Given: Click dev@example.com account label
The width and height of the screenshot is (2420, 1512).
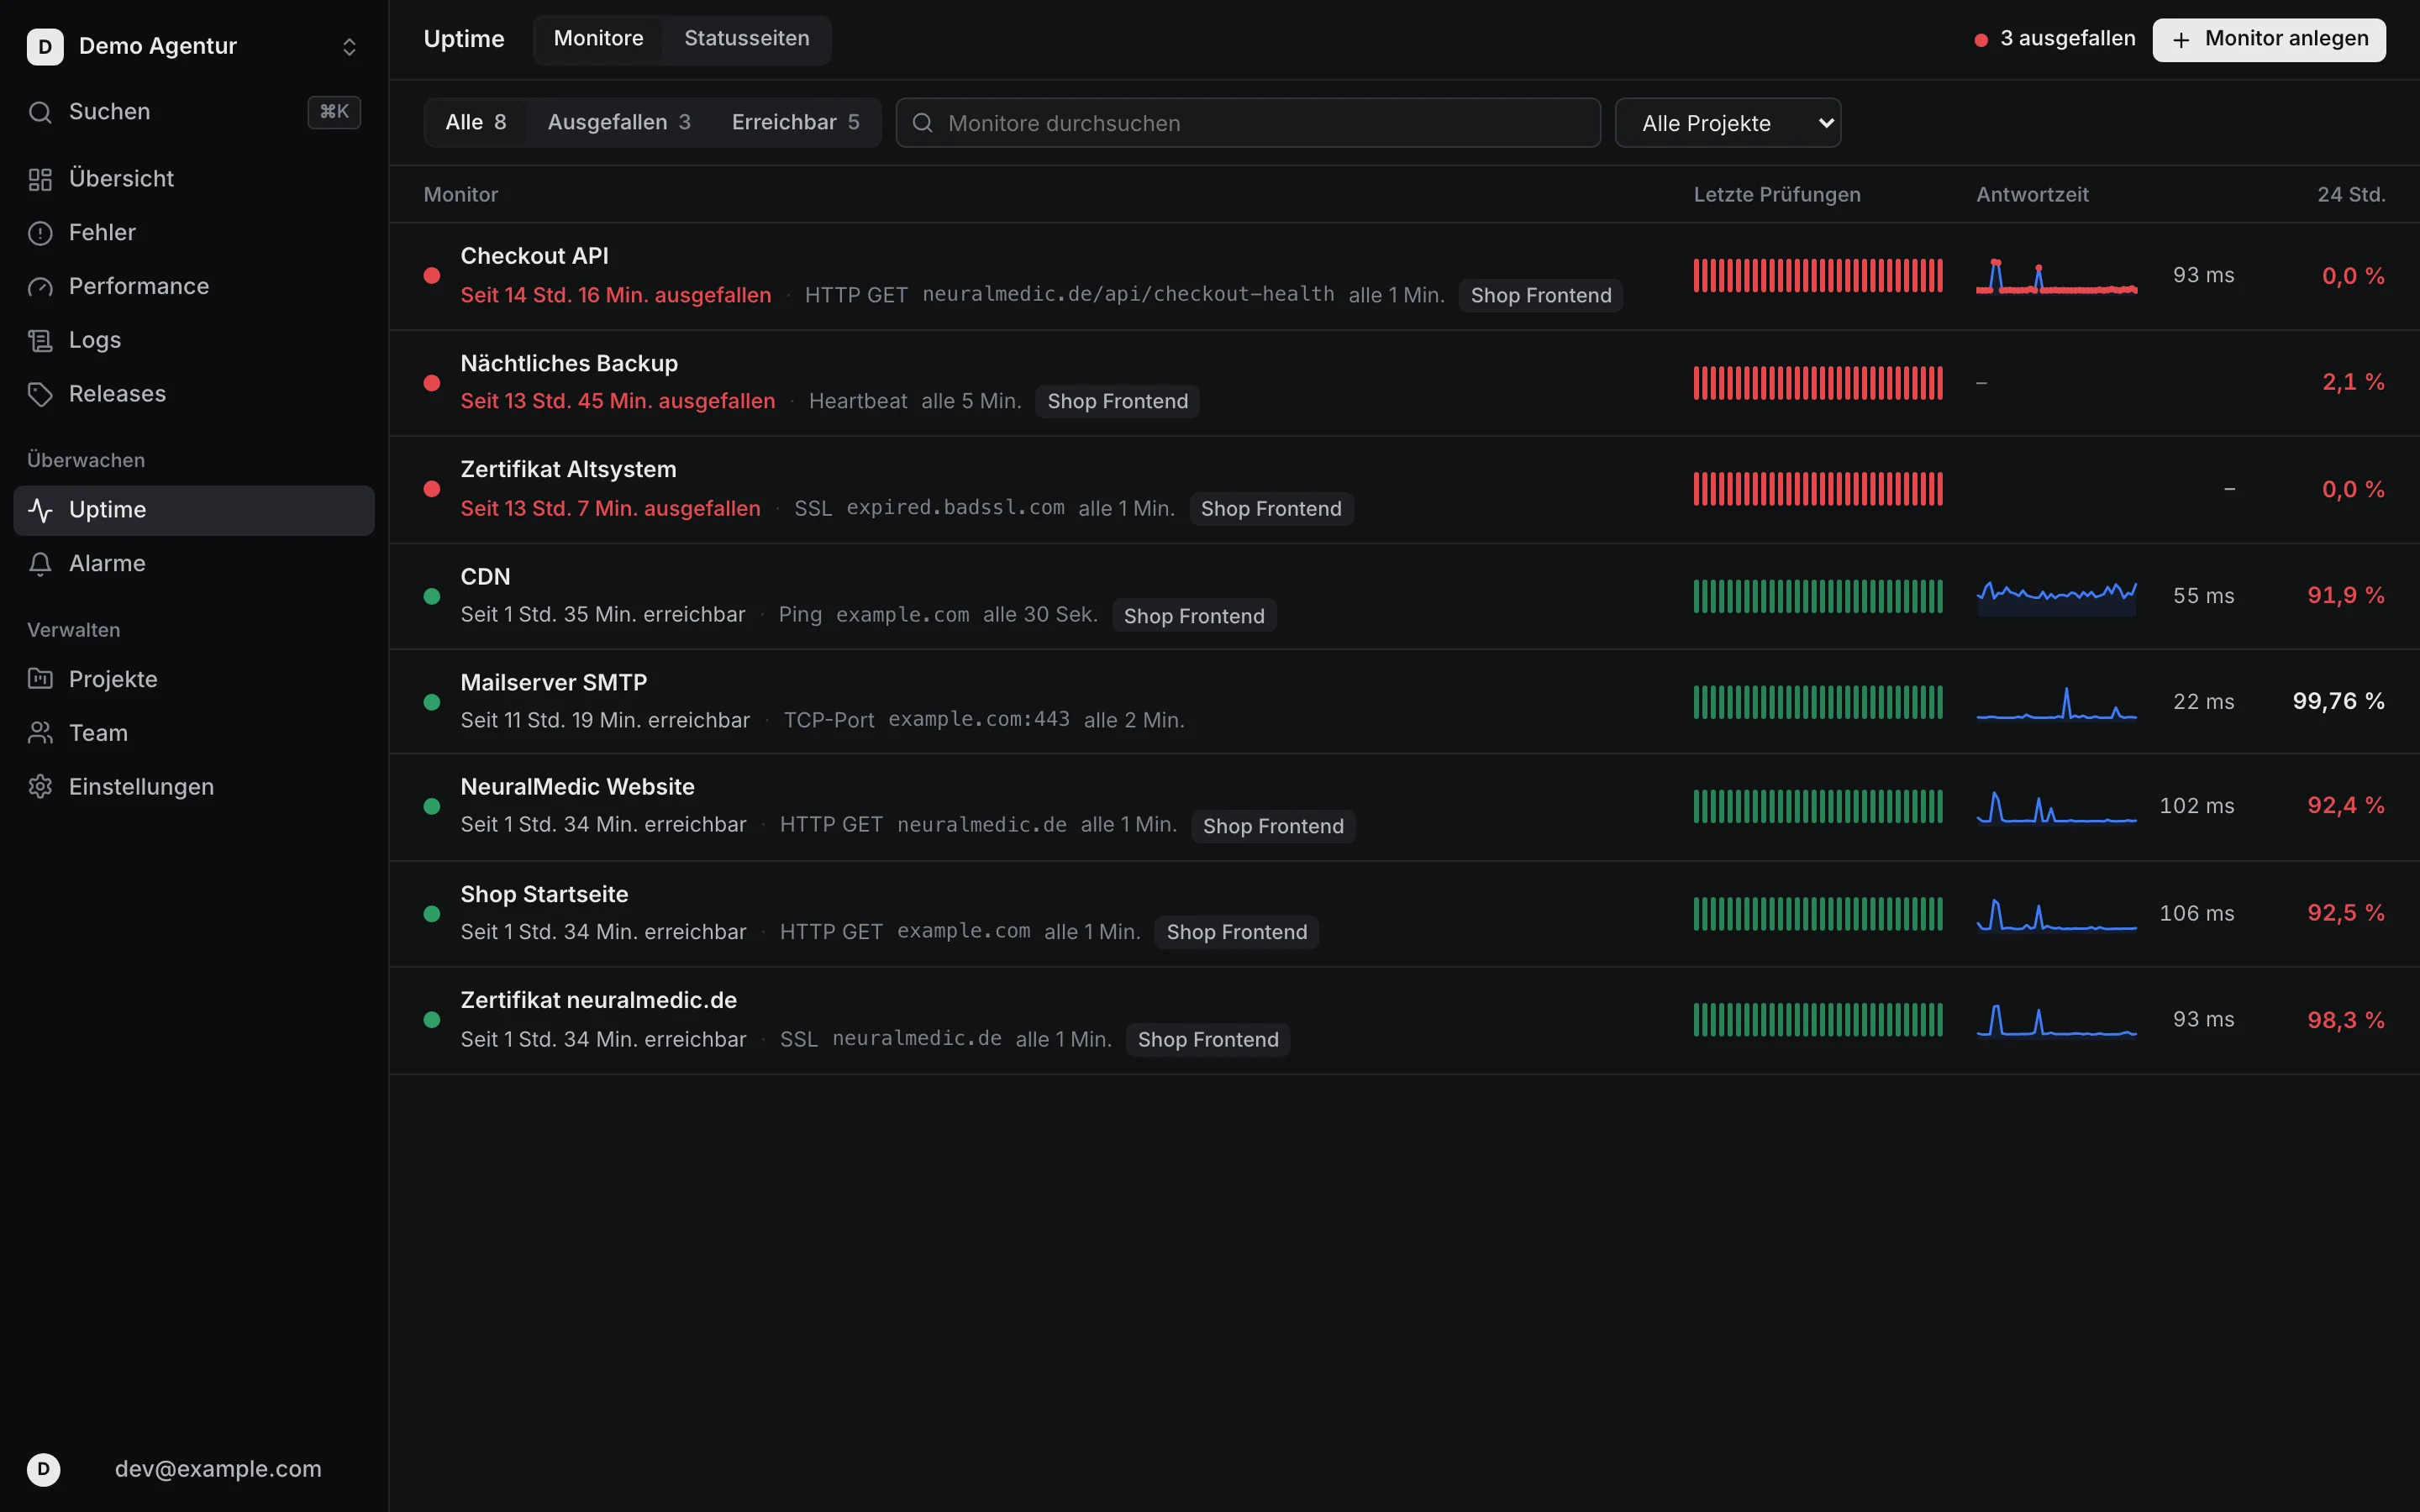Looking at the screenshot, I should 218,1469.
